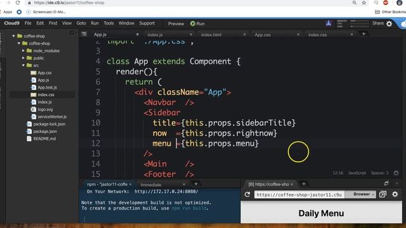
Task: Open README.md in file tree
Action: coord(44,139)
